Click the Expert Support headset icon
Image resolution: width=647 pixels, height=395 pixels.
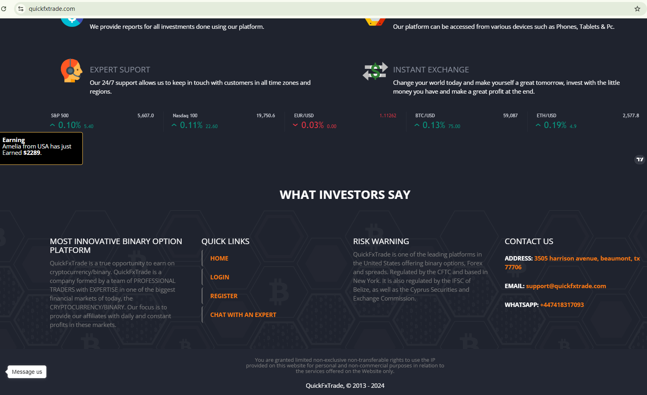coord(71,71)
